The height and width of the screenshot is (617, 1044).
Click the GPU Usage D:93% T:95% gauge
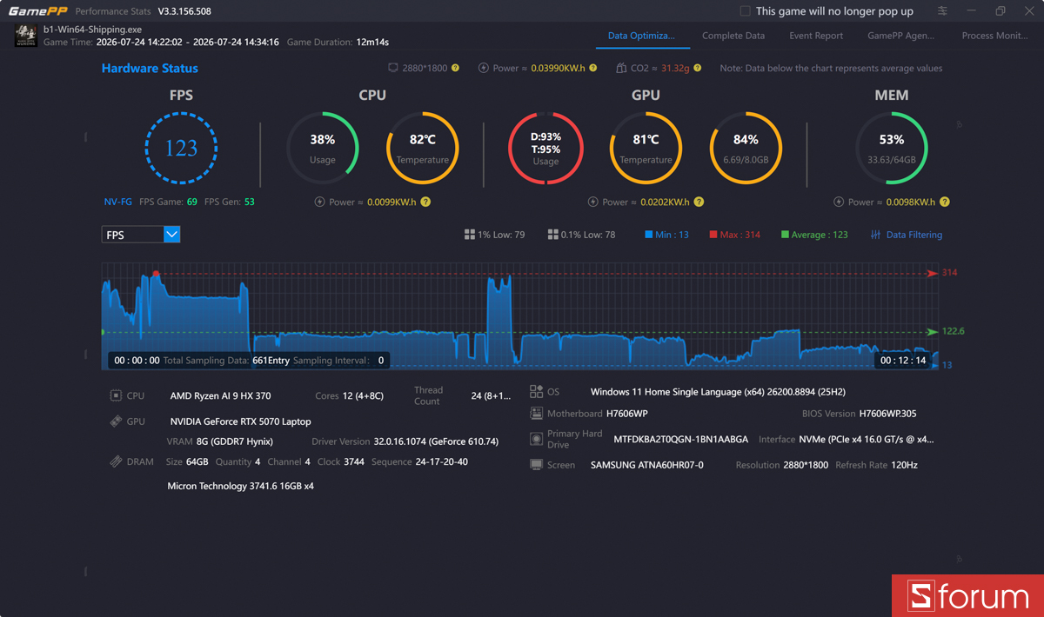coord(545,148)
